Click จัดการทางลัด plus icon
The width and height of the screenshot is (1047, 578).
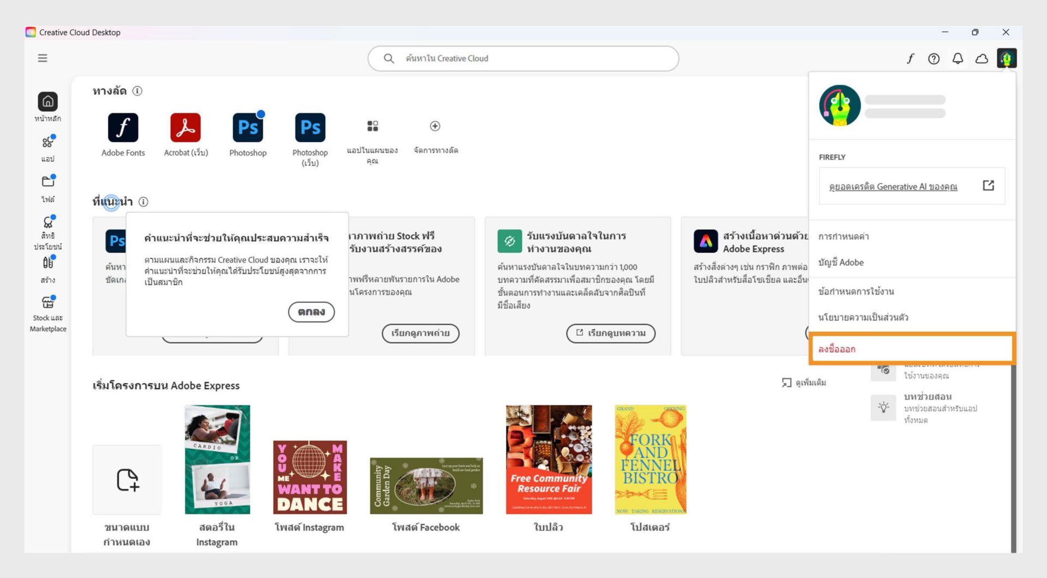point(435,126)
